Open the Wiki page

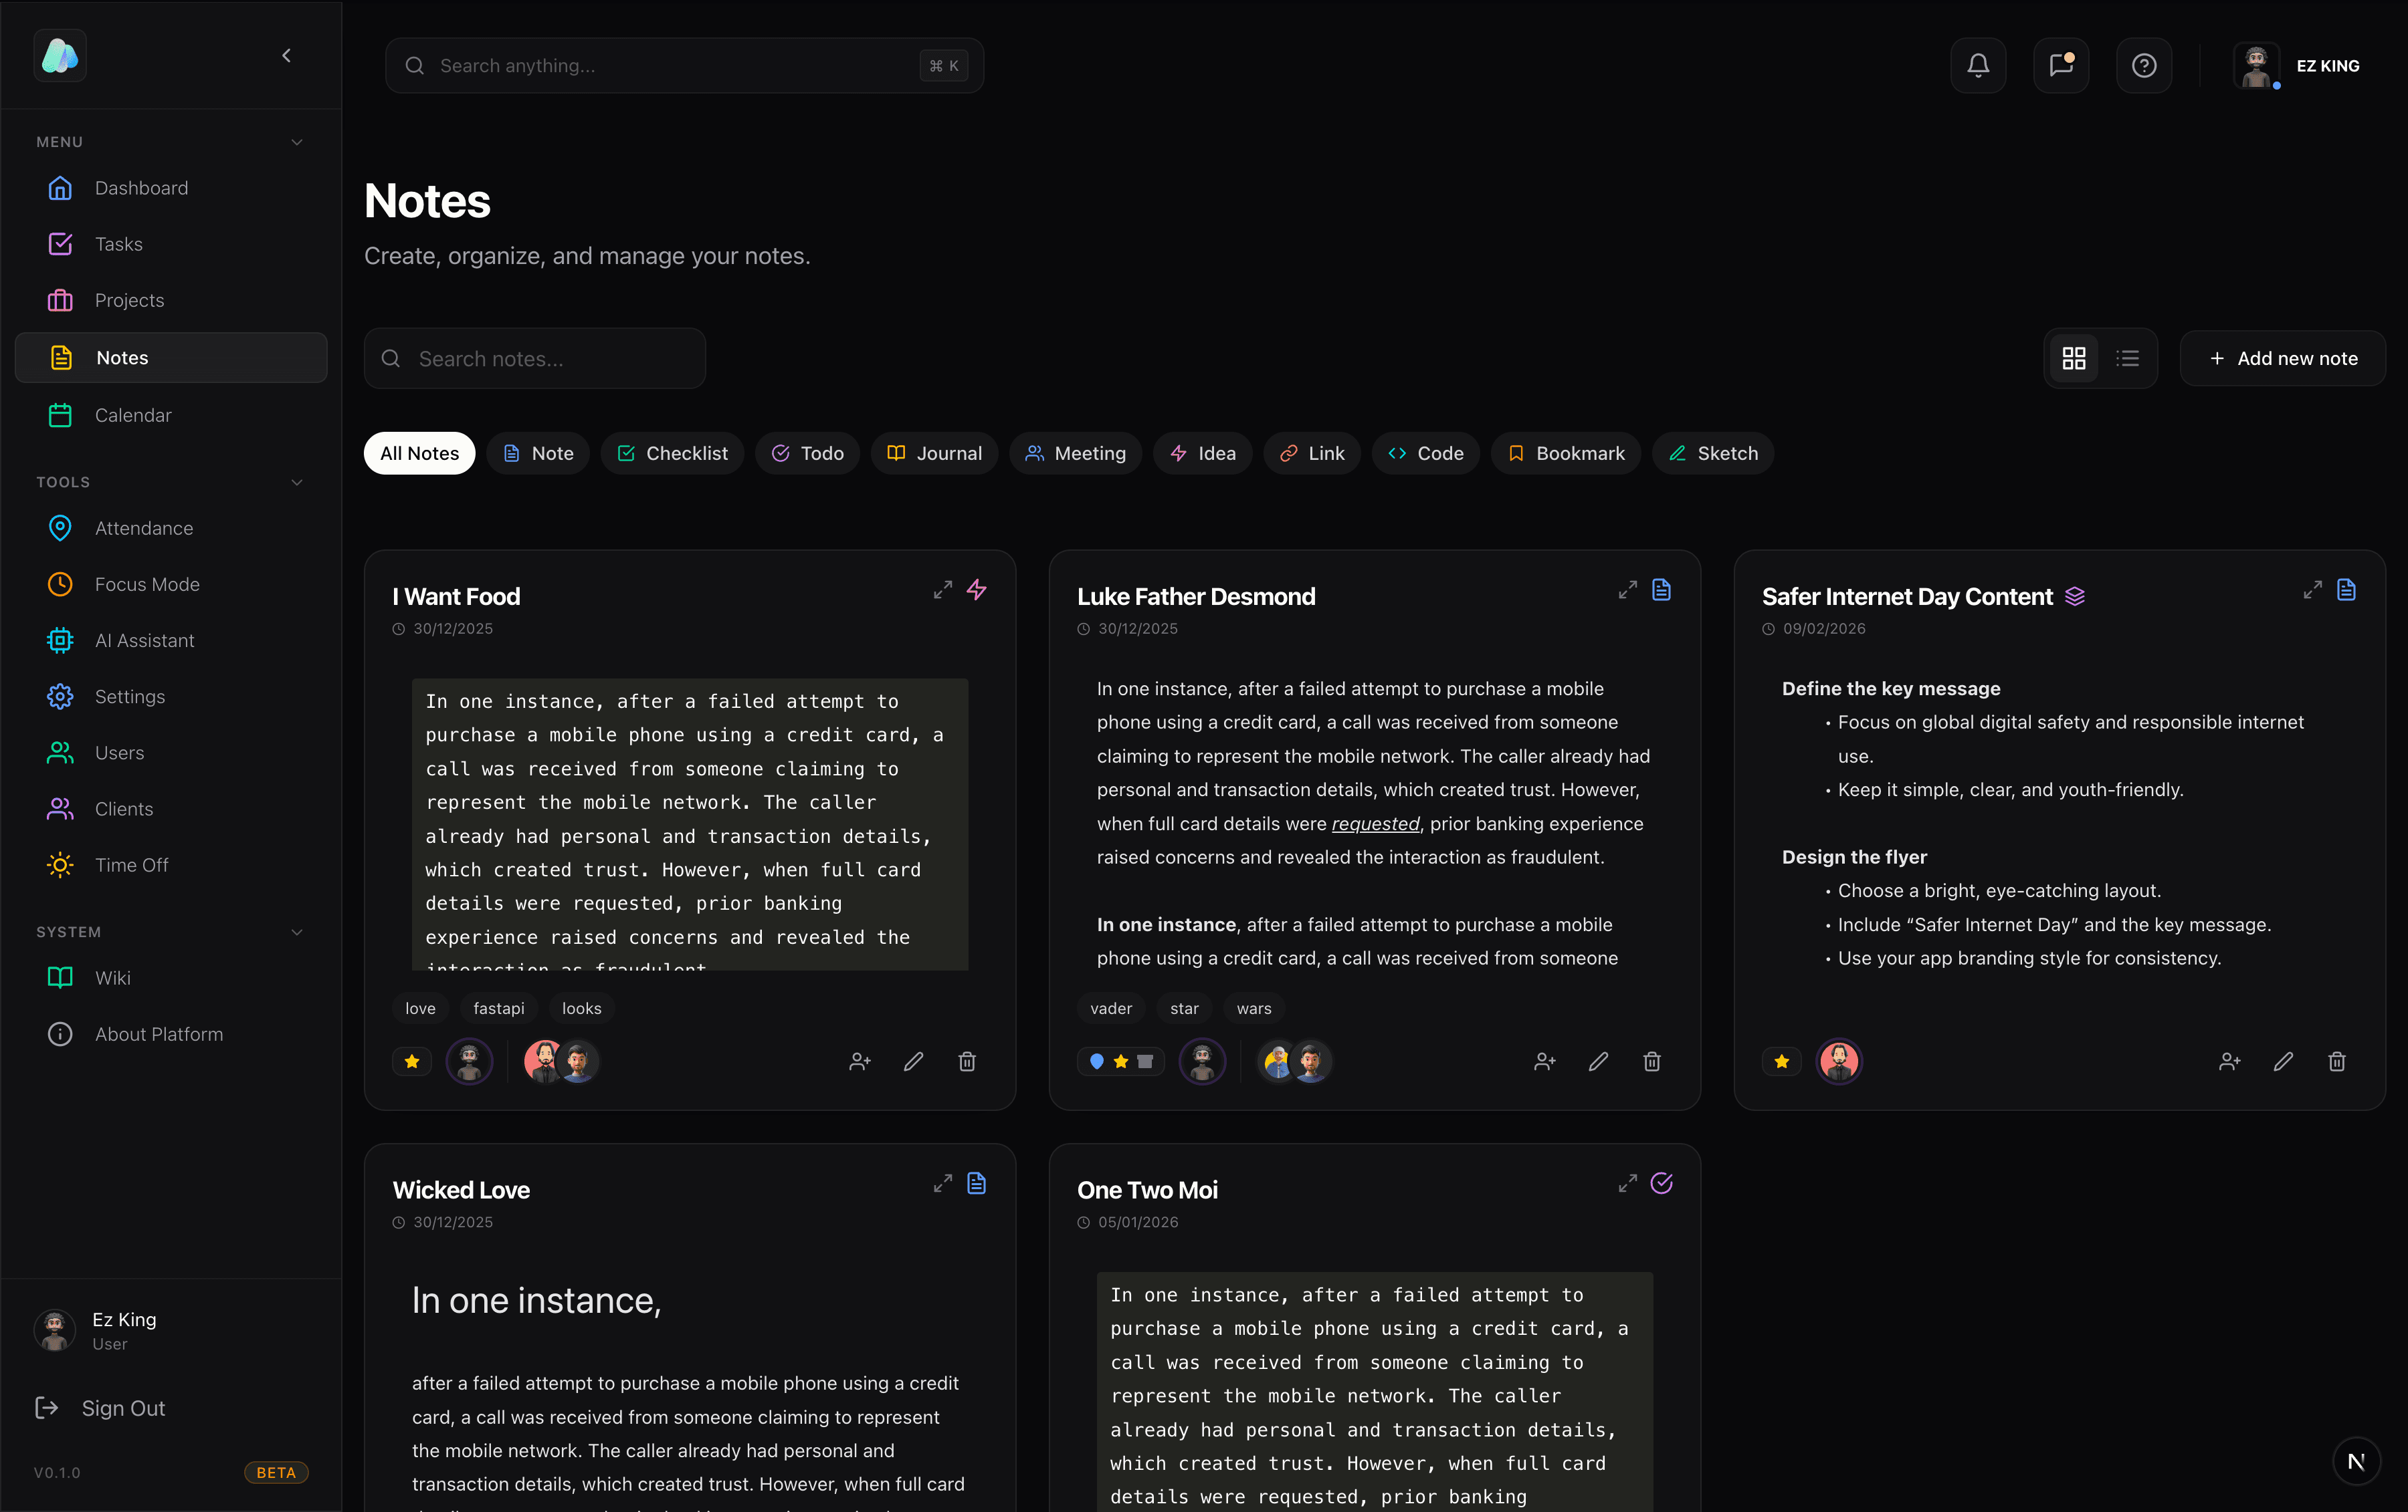click(x=171, y=979)
